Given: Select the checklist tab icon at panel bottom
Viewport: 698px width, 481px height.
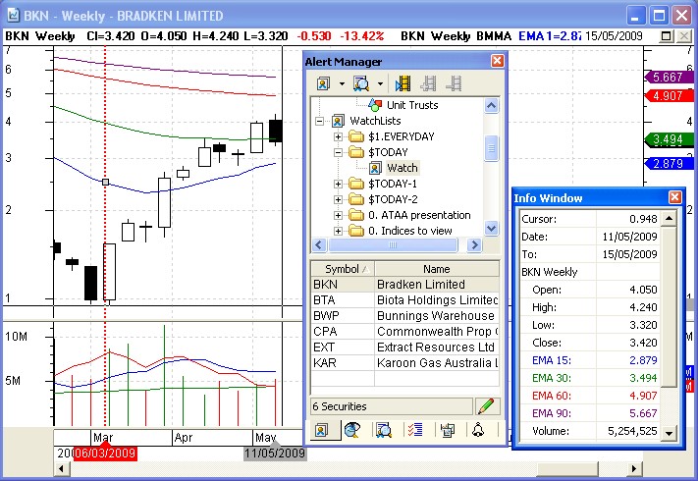Looking at the screenshot, I should pyautogui.click(x=413, y=430).
